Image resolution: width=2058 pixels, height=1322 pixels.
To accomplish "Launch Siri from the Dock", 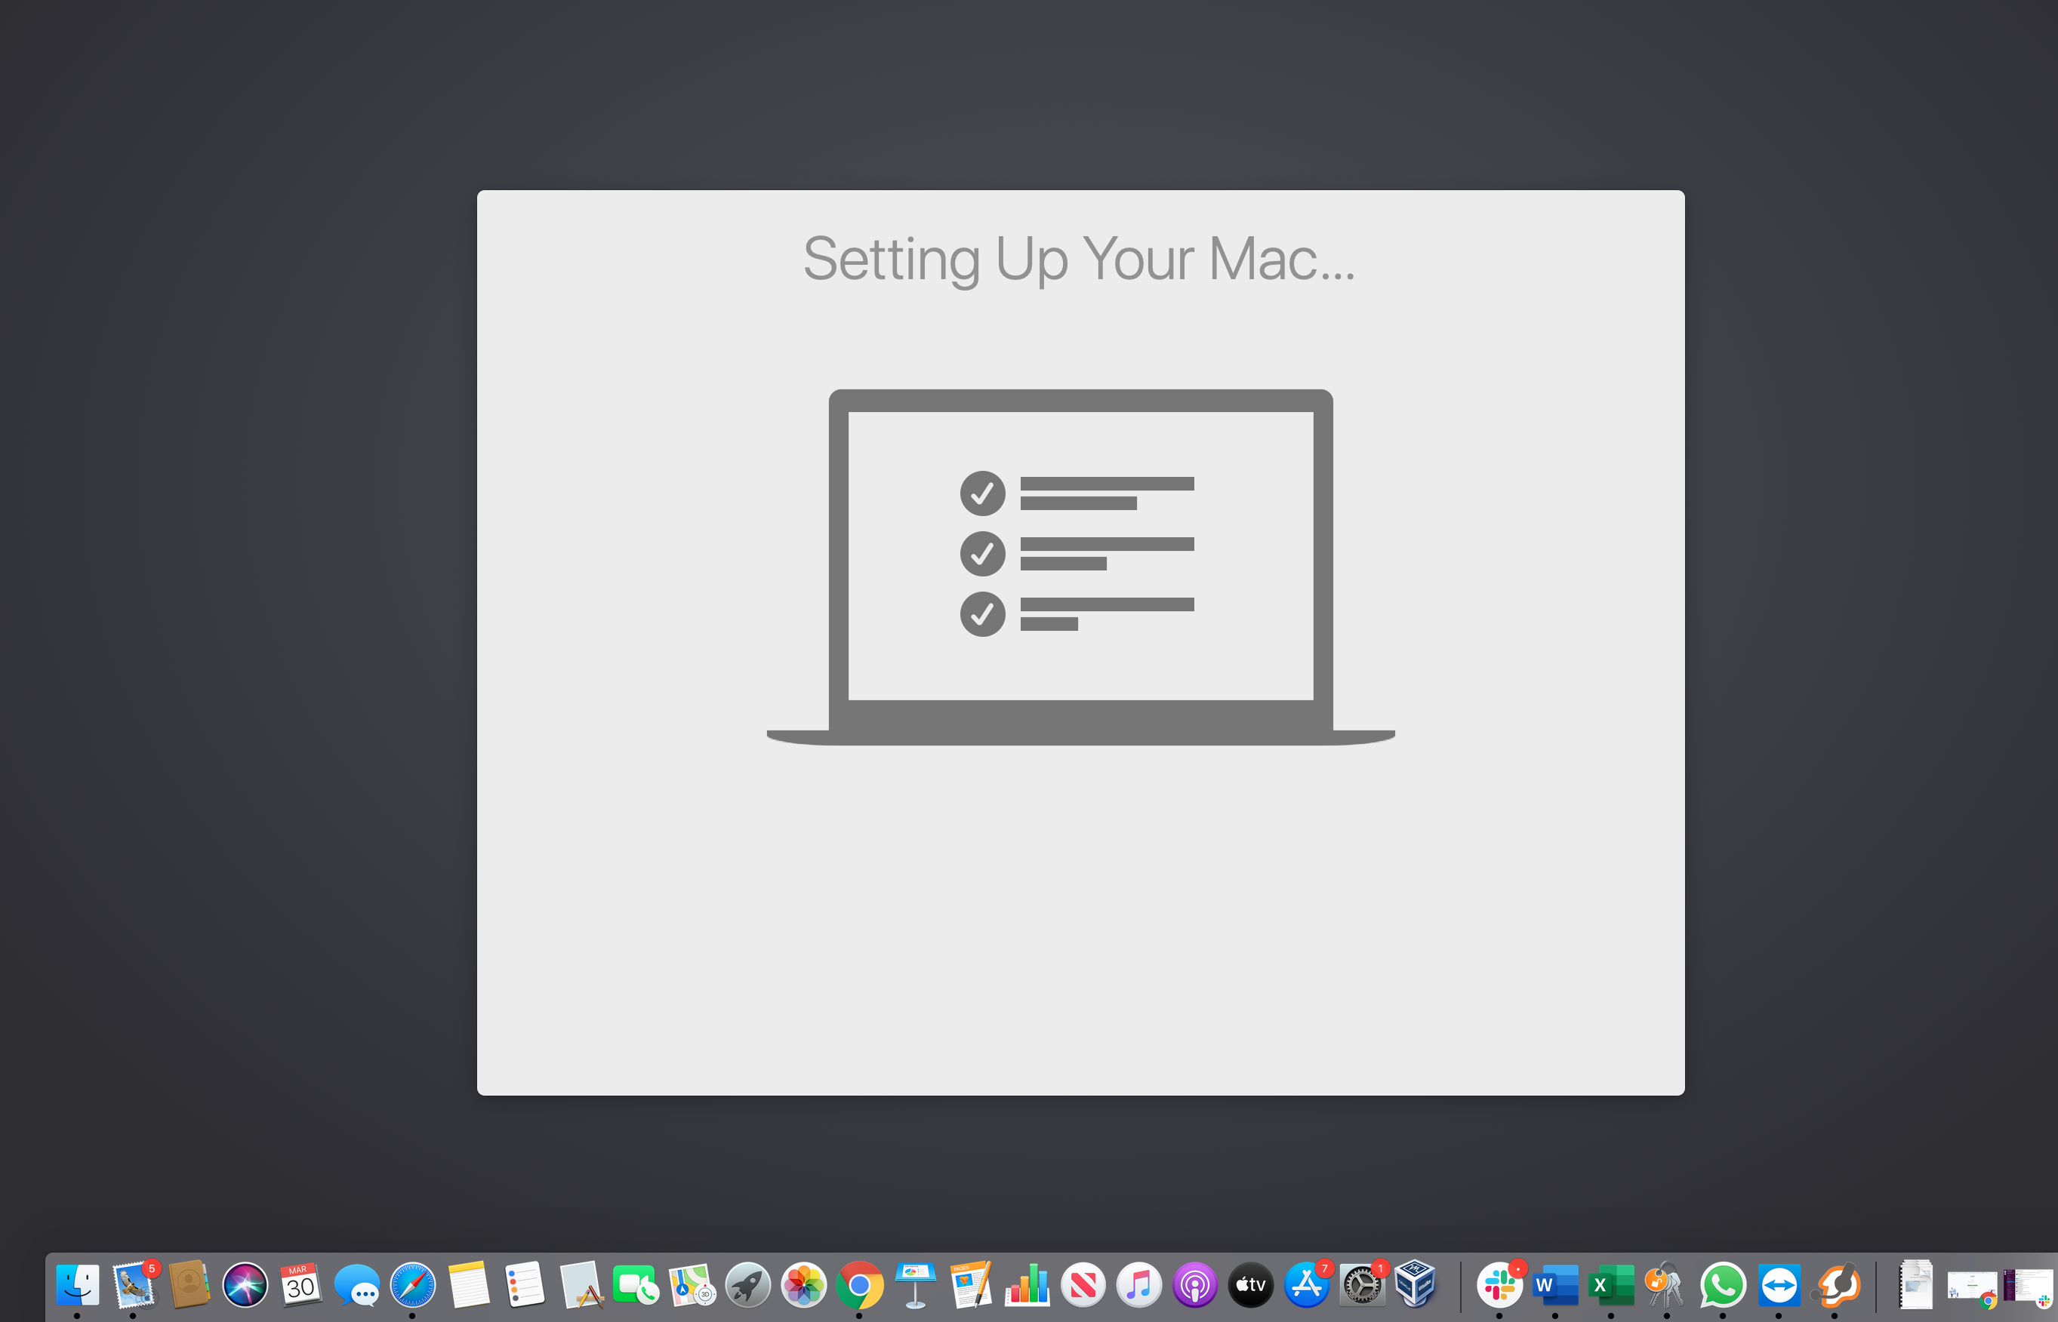I will click(x=245, y=1285).
